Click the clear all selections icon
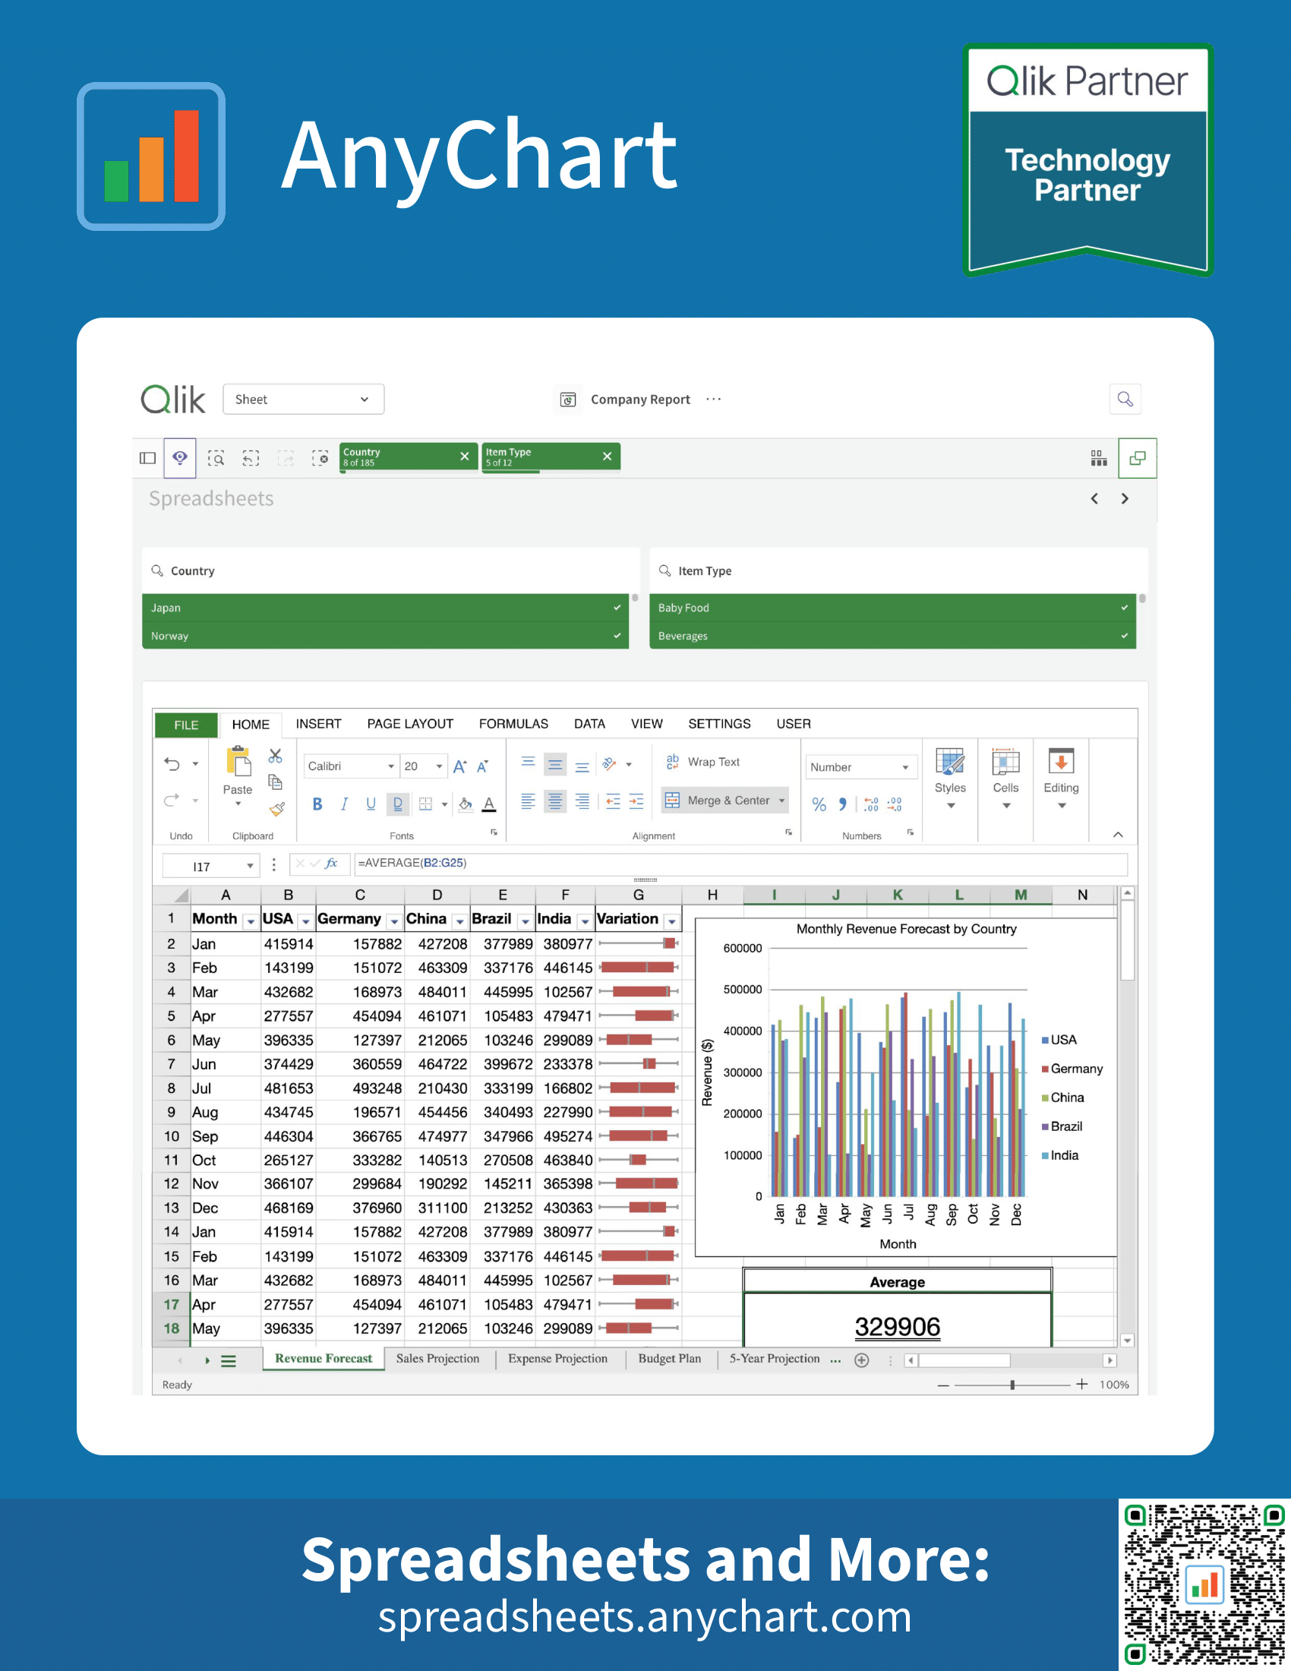Viewport: 1291px width, 1671px height. tap(321, 457)
